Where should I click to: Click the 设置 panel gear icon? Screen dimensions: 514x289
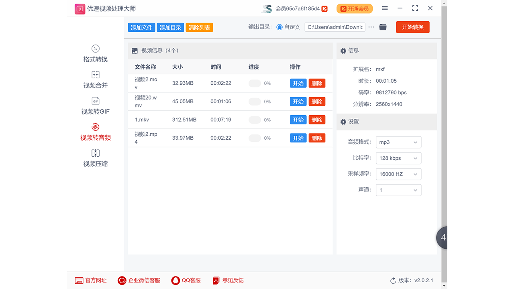(x=343, y=122)
